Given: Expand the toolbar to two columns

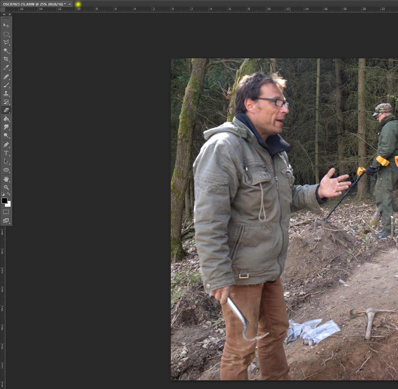Looking at the screenshot, I should point(4,14).
